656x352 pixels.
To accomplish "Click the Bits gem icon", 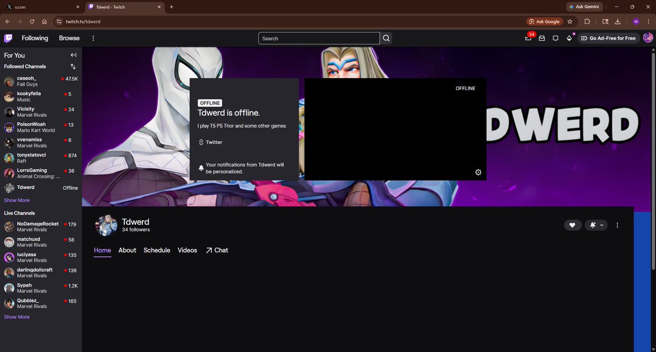I will [569, 38].
